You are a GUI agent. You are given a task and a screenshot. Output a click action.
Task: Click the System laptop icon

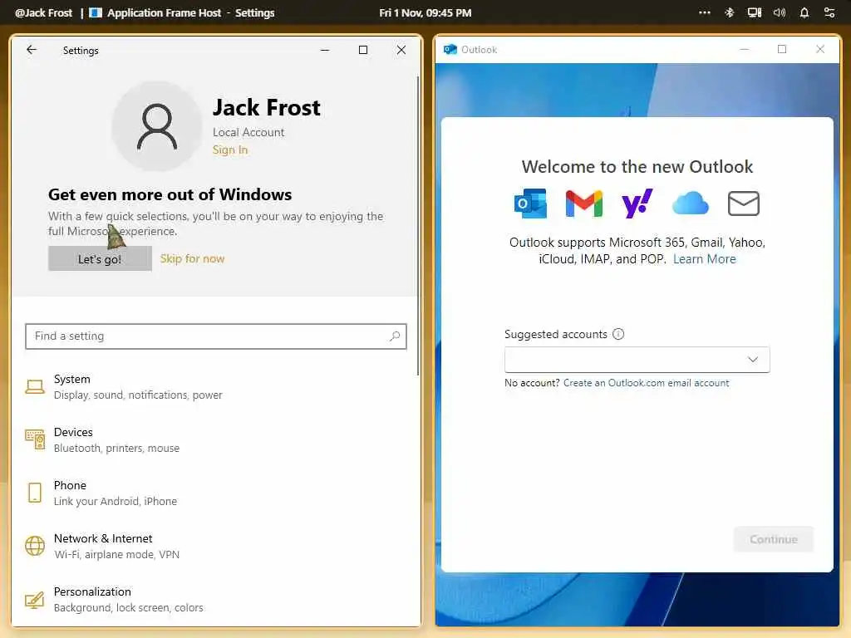click(35, 387)
